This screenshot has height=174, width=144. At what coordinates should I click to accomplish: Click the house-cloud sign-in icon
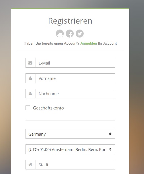click(60, 34)
